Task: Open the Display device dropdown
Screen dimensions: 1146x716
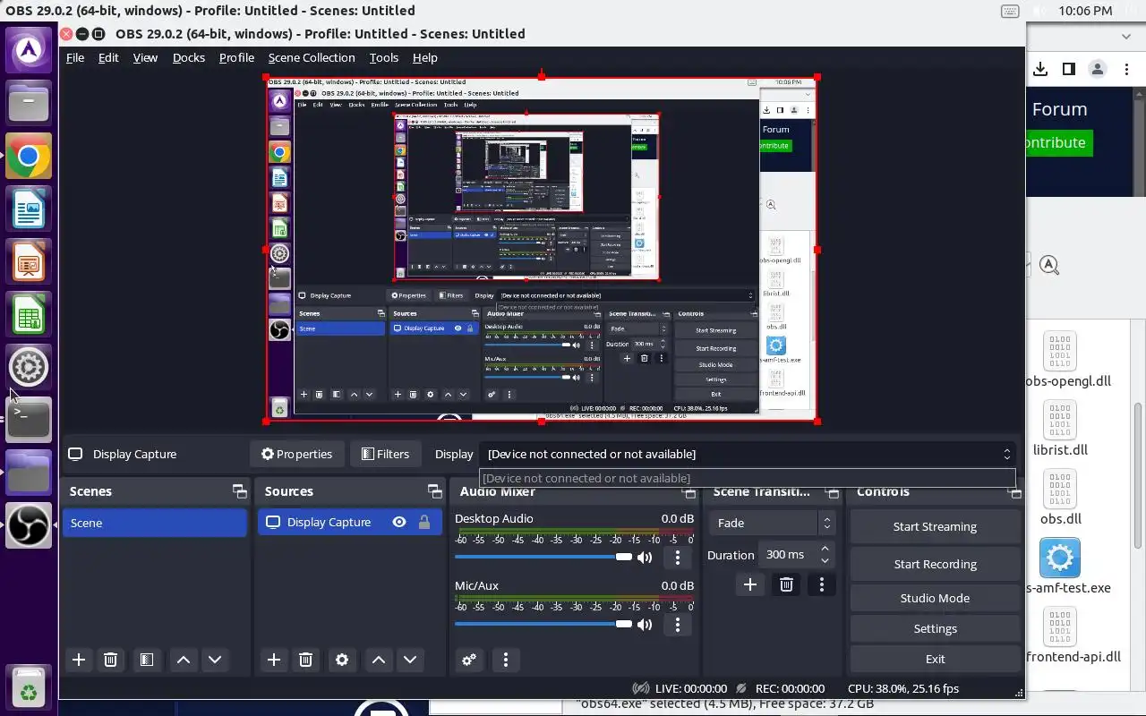Action: (x=748, y=454)
